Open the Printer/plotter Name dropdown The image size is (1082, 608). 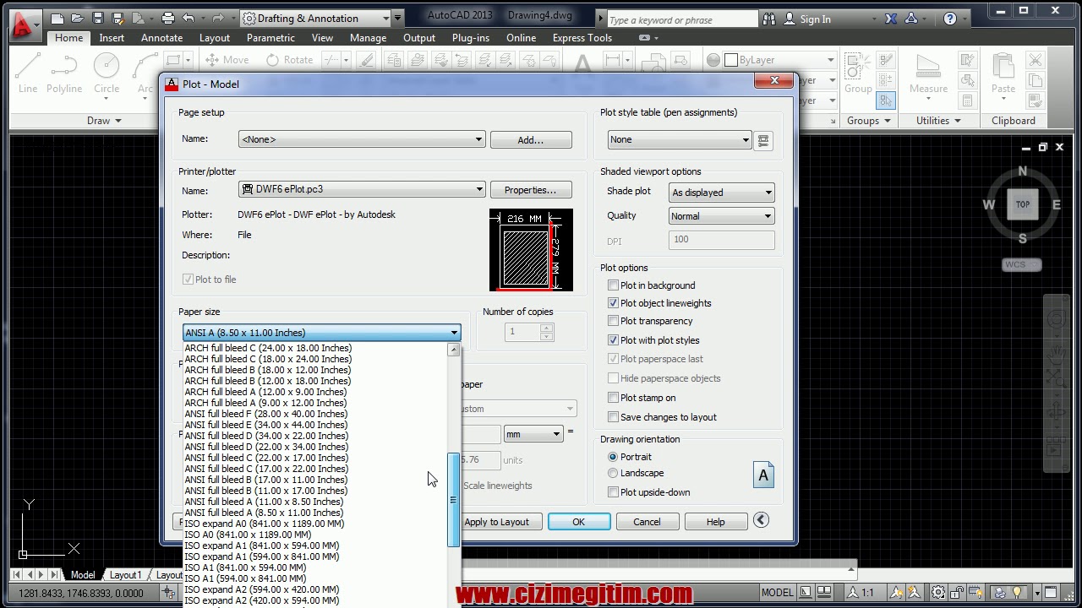click(362, 190)
